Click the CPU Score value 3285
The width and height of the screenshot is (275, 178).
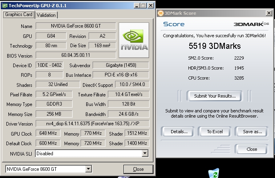tap(239, 78)
